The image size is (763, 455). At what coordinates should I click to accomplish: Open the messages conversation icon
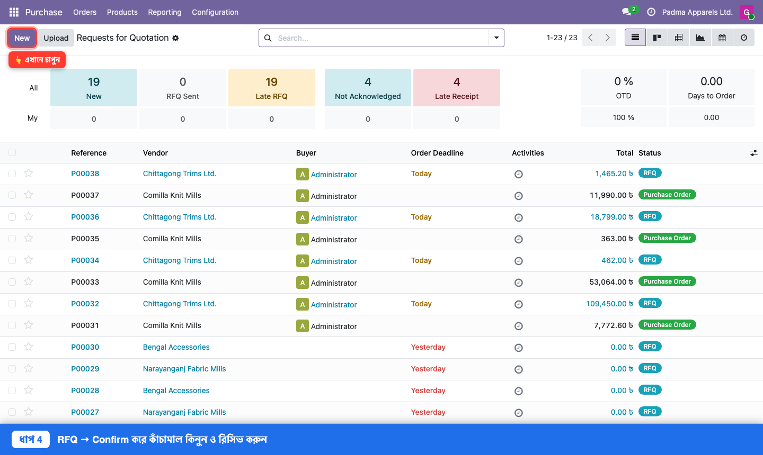coord(626,12)
